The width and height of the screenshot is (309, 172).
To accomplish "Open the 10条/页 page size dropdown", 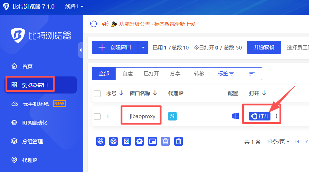I will pos(278,142).
